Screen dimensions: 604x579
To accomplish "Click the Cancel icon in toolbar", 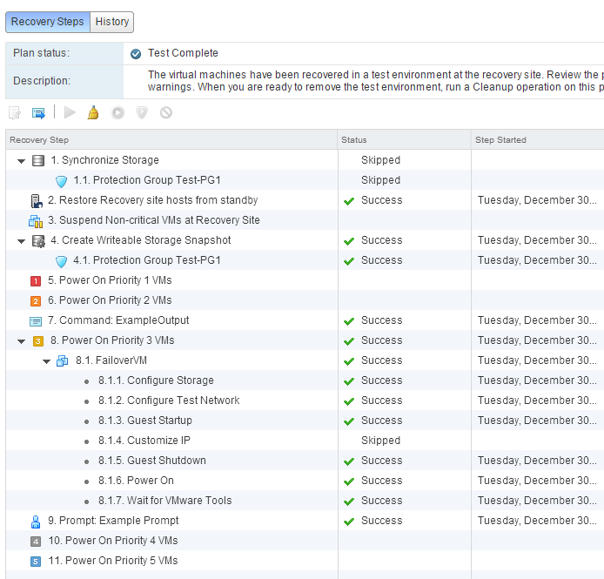I will point(166,113).
